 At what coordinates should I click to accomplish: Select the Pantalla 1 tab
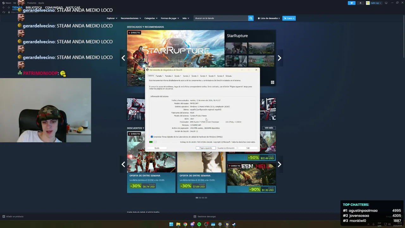[159, 76]
